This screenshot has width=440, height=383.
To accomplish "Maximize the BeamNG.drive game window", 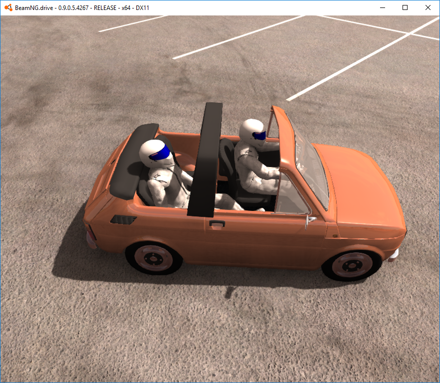I will click(x=405, y=7).
